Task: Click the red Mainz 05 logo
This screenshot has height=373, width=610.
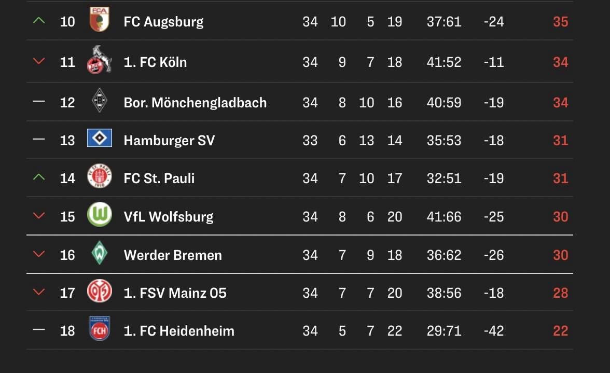Action: (x=99, y=292)
